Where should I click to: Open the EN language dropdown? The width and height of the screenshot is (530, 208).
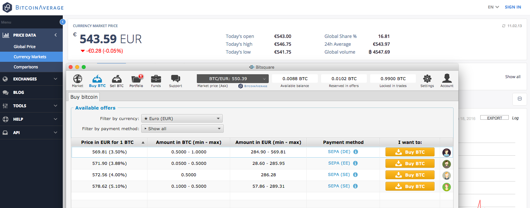click(x=493, y=7)
